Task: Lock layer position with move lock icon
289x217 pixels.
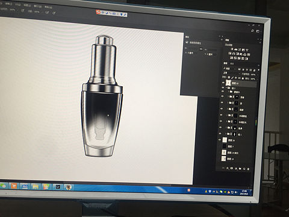Action: [x=236, y=78]
